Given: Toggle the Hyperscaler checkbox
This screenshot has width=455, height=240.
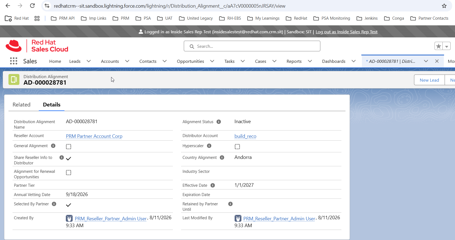Looking at the screenshot, I should point(237,147).
